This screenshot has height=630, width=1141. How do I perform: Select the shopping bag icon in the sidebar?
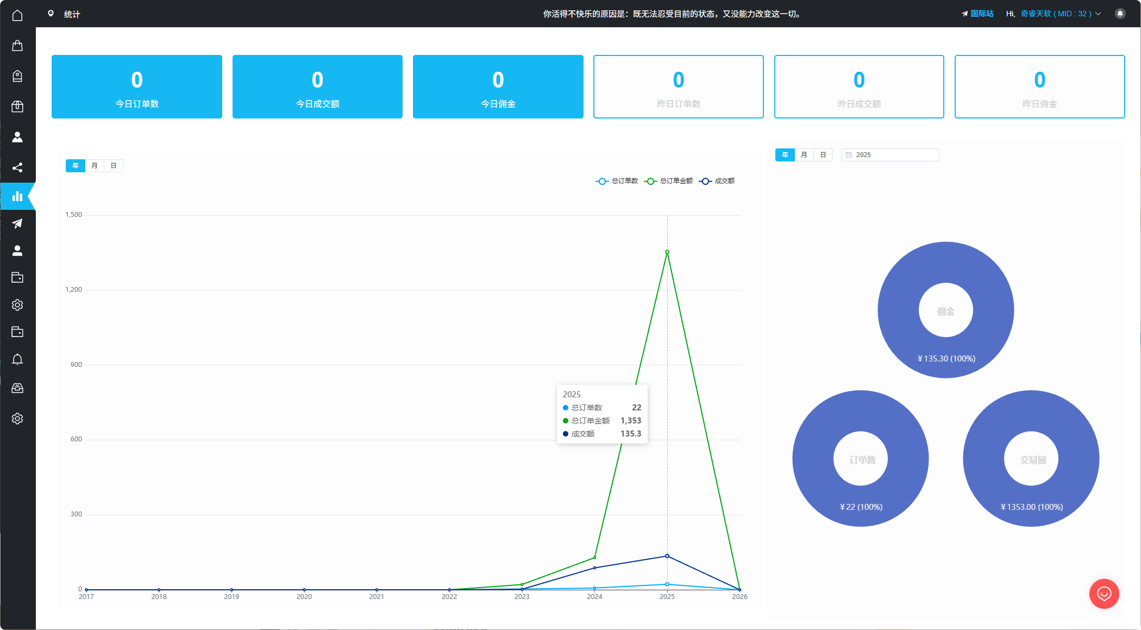tap(17, 45)
